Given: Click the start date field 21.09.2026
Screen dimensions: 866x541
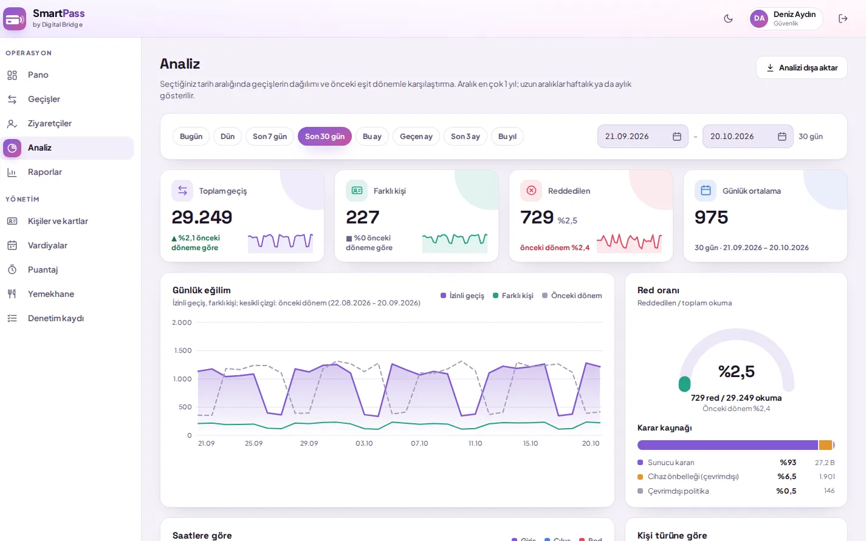Looking at the screenshot, I should point(643,137).
